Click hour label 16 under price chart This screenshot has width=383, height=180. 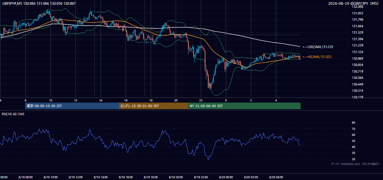pyautogui.click(x=126, y=100)
